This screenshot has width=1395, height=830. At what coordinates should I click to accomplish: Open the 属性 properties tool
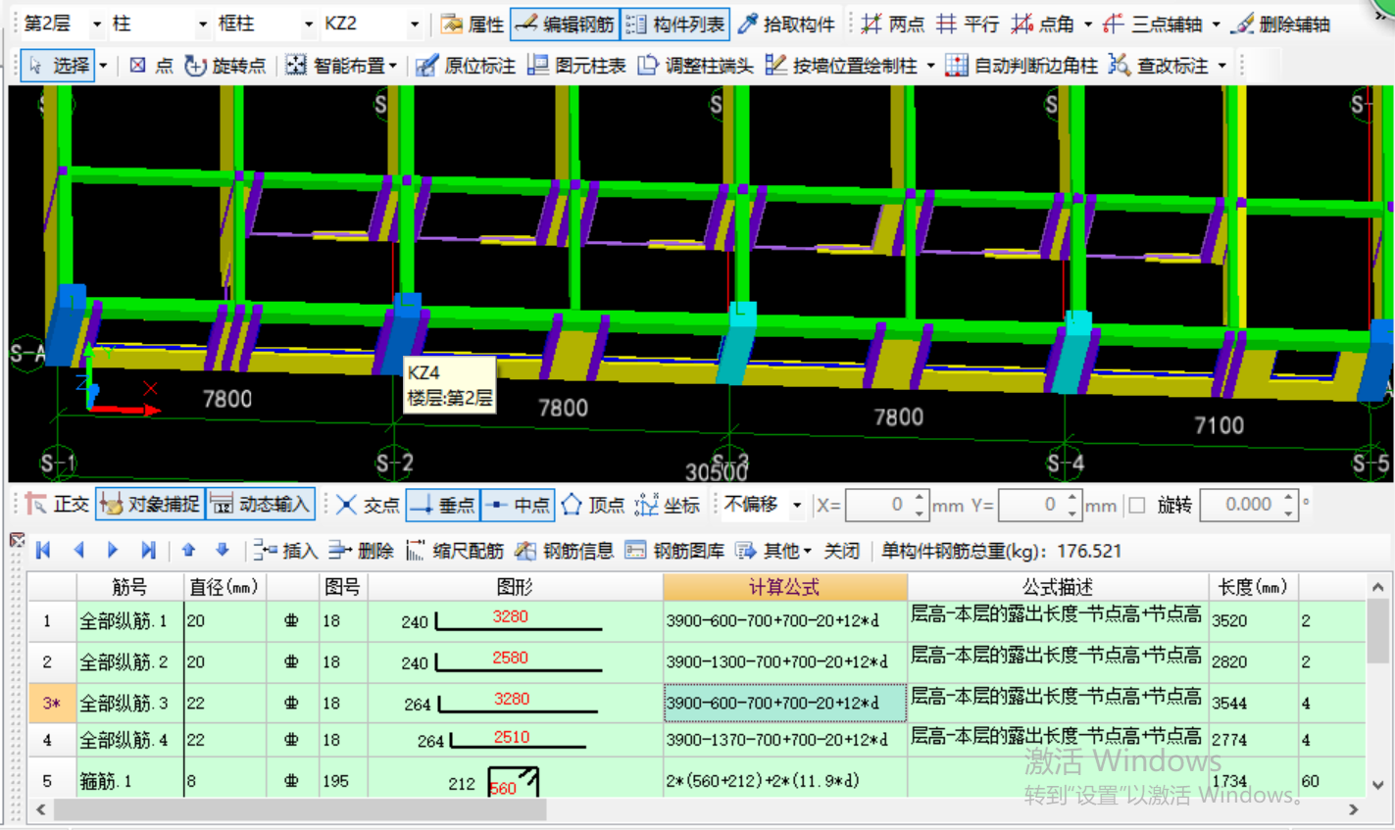point(473,24)
